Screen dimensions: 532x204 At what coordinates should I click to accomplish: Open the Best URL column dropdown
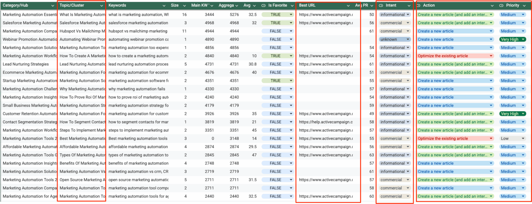(x=349, y=5)
